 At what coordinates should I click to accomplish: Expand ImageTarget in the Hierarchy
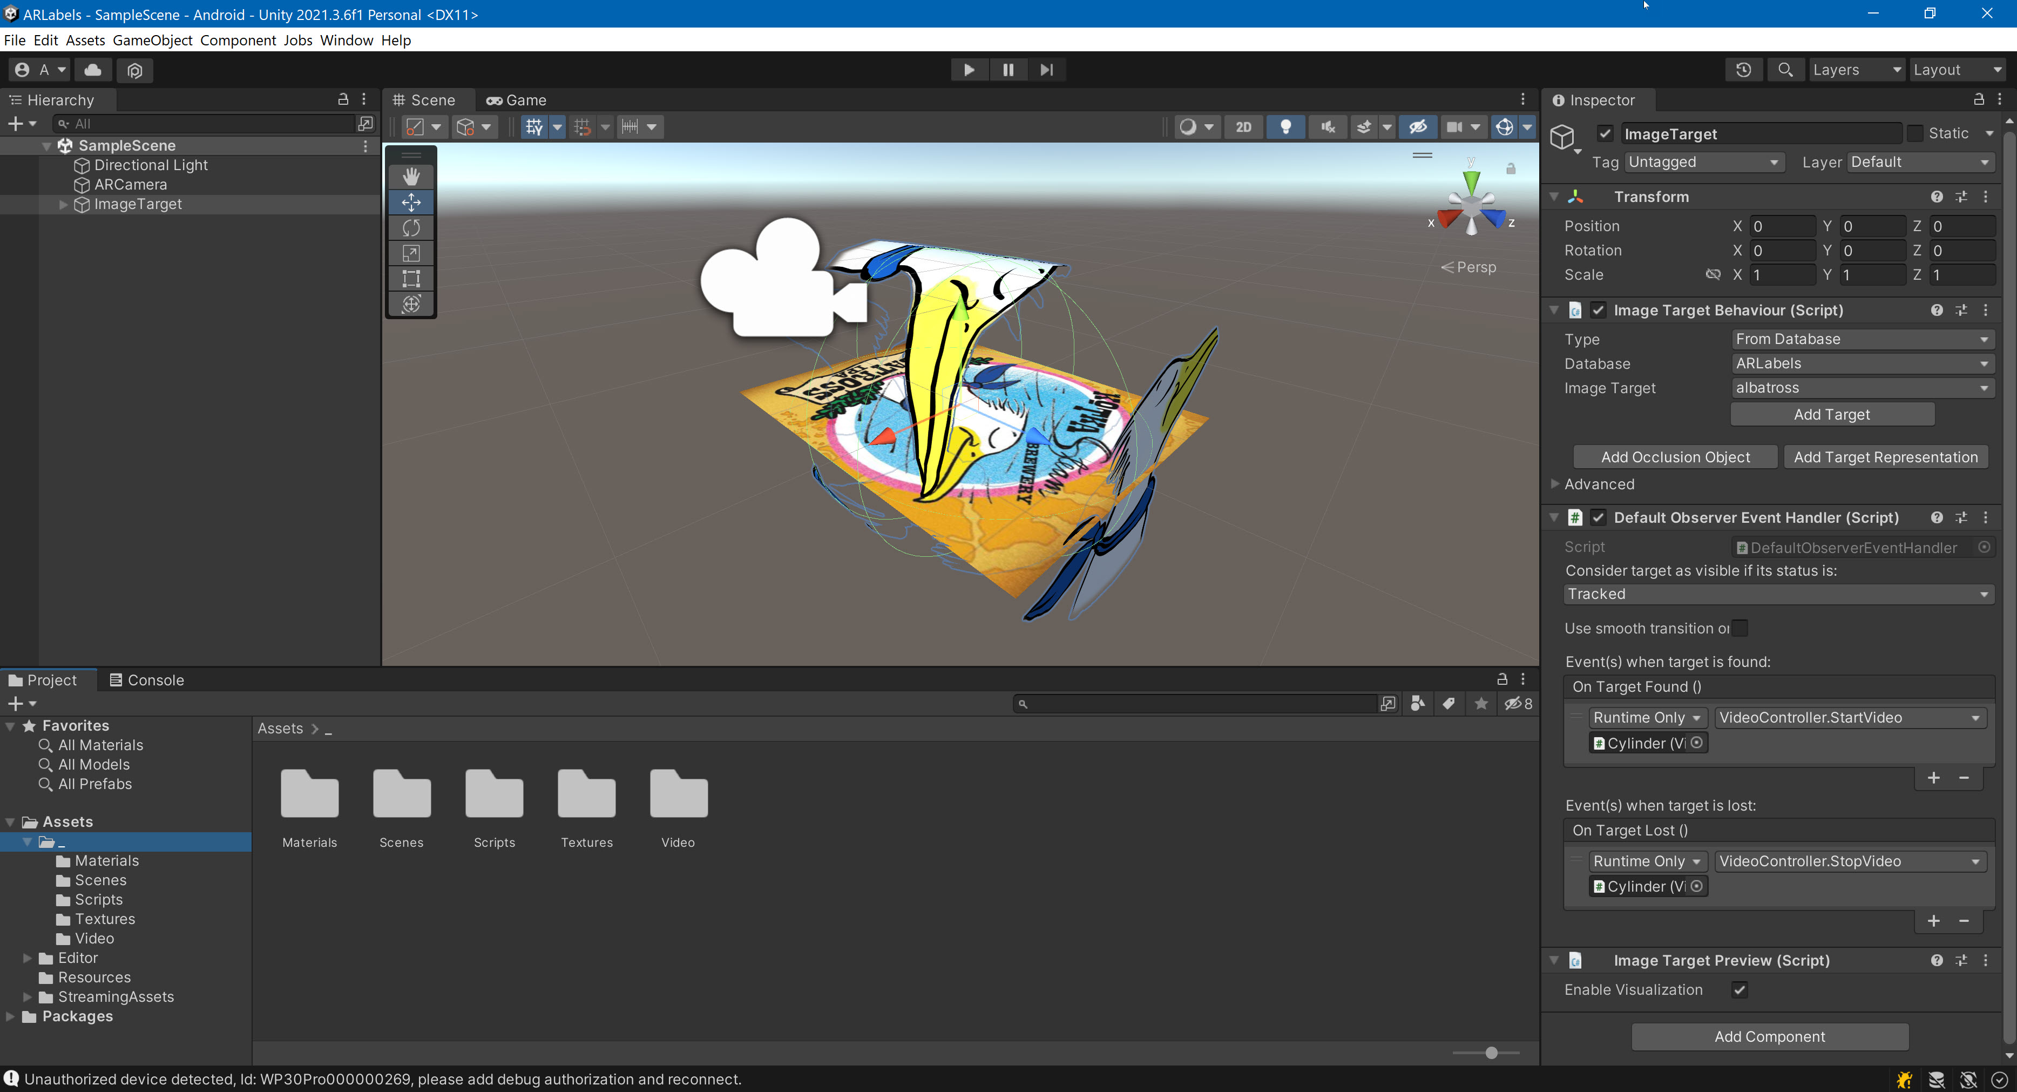[x=63, y=204]
